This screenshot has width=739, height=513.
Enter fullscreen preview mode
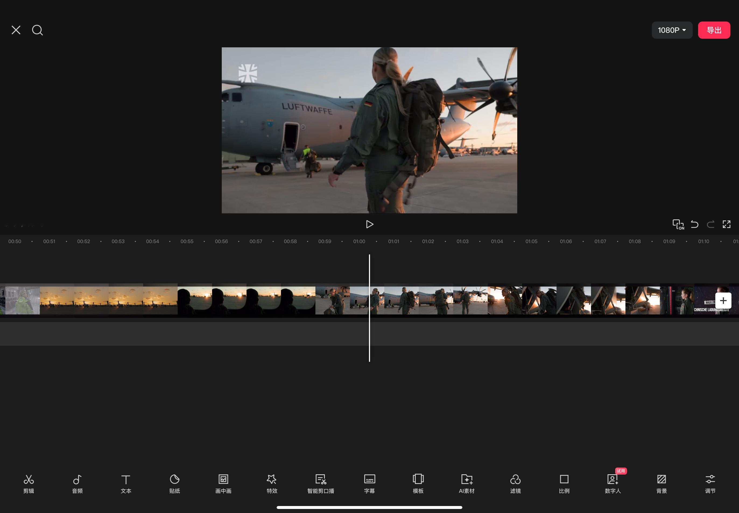(x=726, y=224)
